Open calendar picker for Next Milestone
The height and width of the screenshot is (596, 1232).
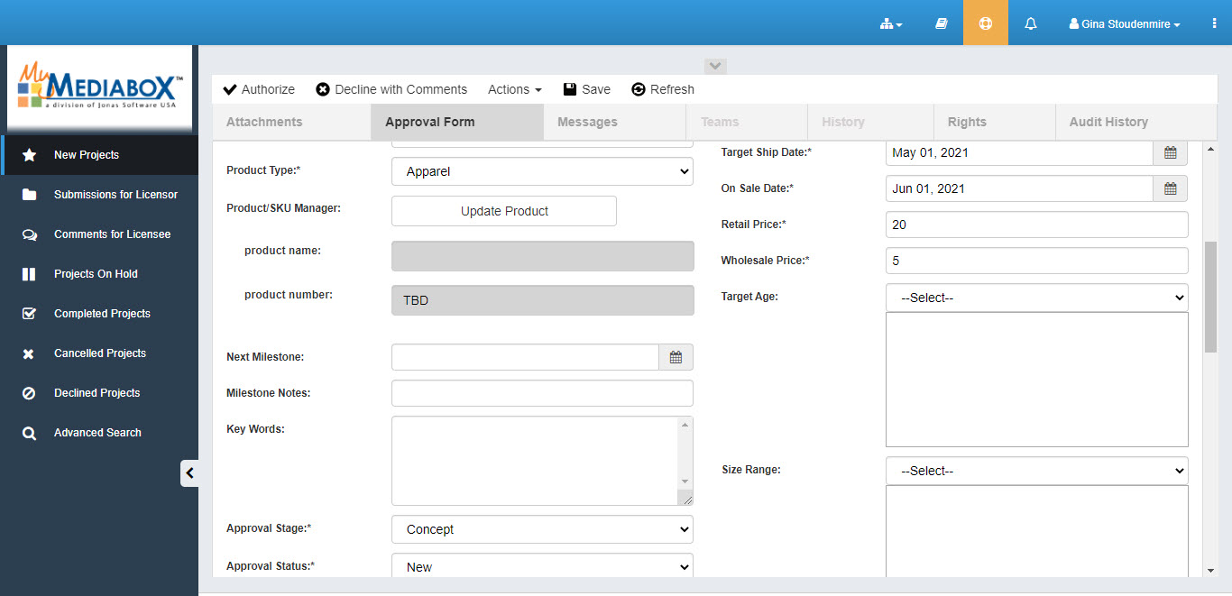pyautogui.click(x=676, y=357)
